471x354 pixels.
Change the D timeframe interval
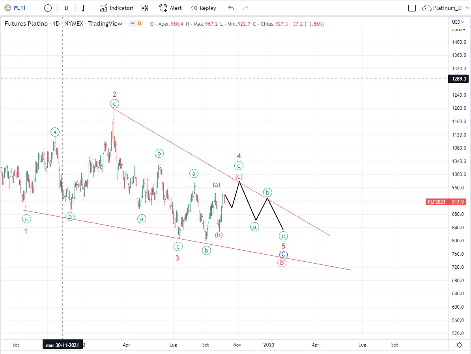click(66, 8)
